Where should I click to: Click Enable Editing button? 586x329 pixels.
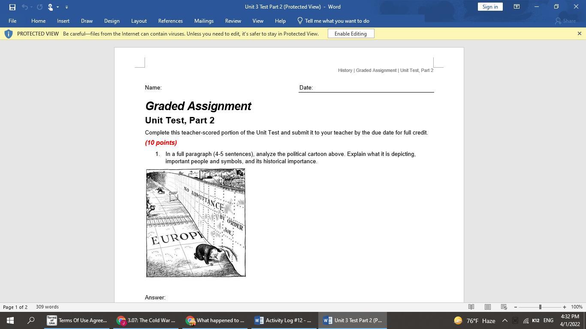pos(351,34)
